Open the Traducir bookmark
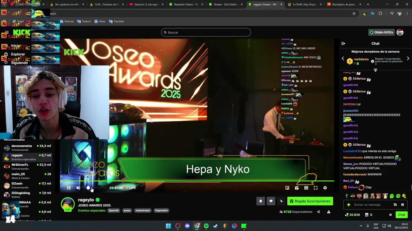Viewport: 412px width, 231px height. [x=84, y=21]
